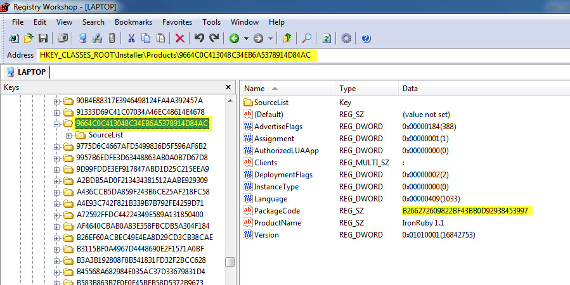Click the gray Forward navigation button
This screenshot has height=285, width=570.
(258, 38)
